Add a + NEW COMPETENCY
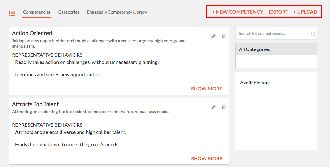330x167 pixels. [238, 12]
